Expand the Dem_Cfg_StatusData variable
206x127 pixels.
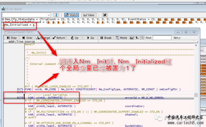(3, 19)
